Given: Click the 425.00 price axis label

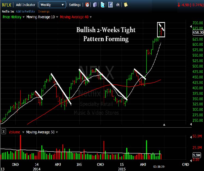Looking at the screenshot, I should [198, 83].
